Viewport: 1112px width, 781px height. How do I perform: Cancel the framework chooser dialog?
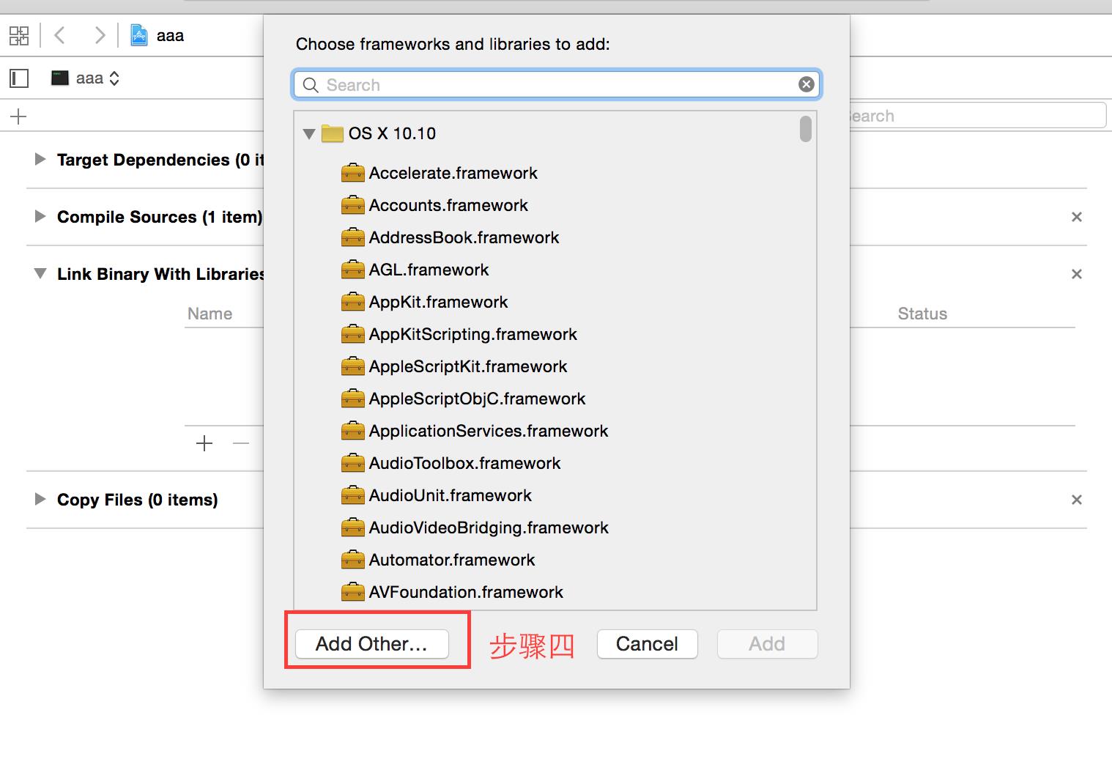647,644
